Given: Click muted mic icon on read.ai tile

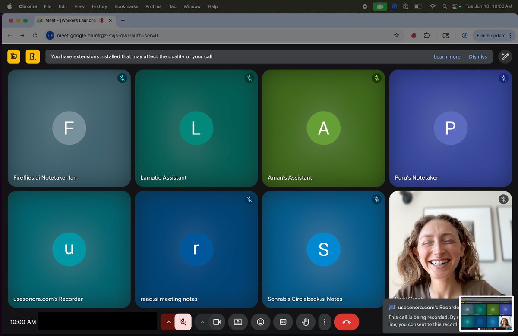Looking at the screenshot, I should point(249,199).
